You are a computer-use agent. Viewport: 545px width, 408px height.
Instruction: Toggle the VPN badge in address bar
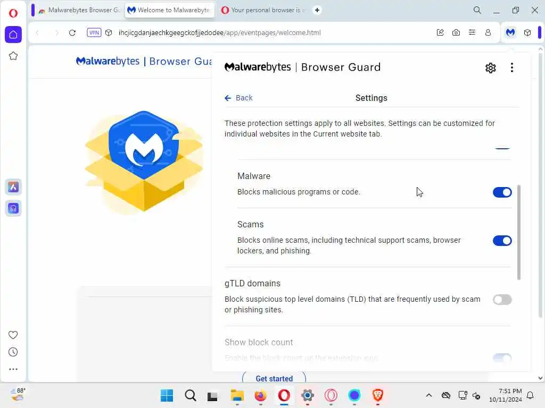[x=94, y=32]
